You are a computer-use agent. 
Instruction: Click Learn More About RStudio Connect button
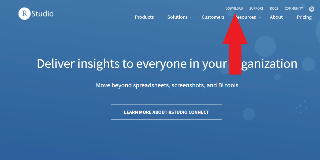(166, 112)
